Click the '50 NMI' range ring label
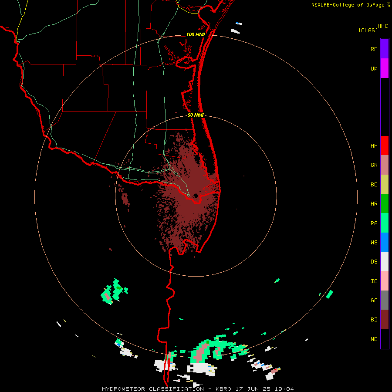 click(196, 115)
